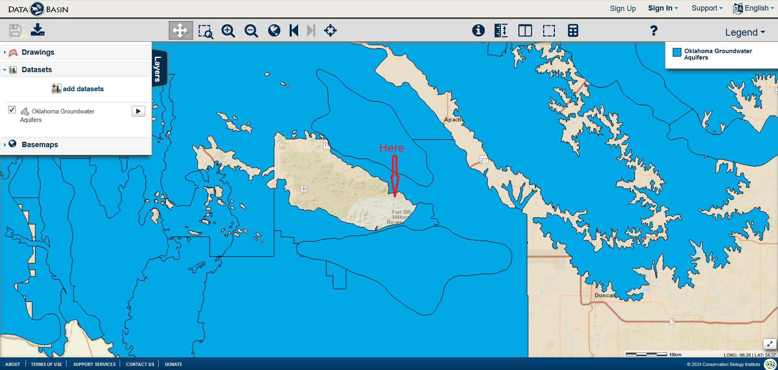778x370 pixels.
Task: Click the Oklahoma Groundwater Aquifers legend swatch
Action: click(x=677, y=52)
